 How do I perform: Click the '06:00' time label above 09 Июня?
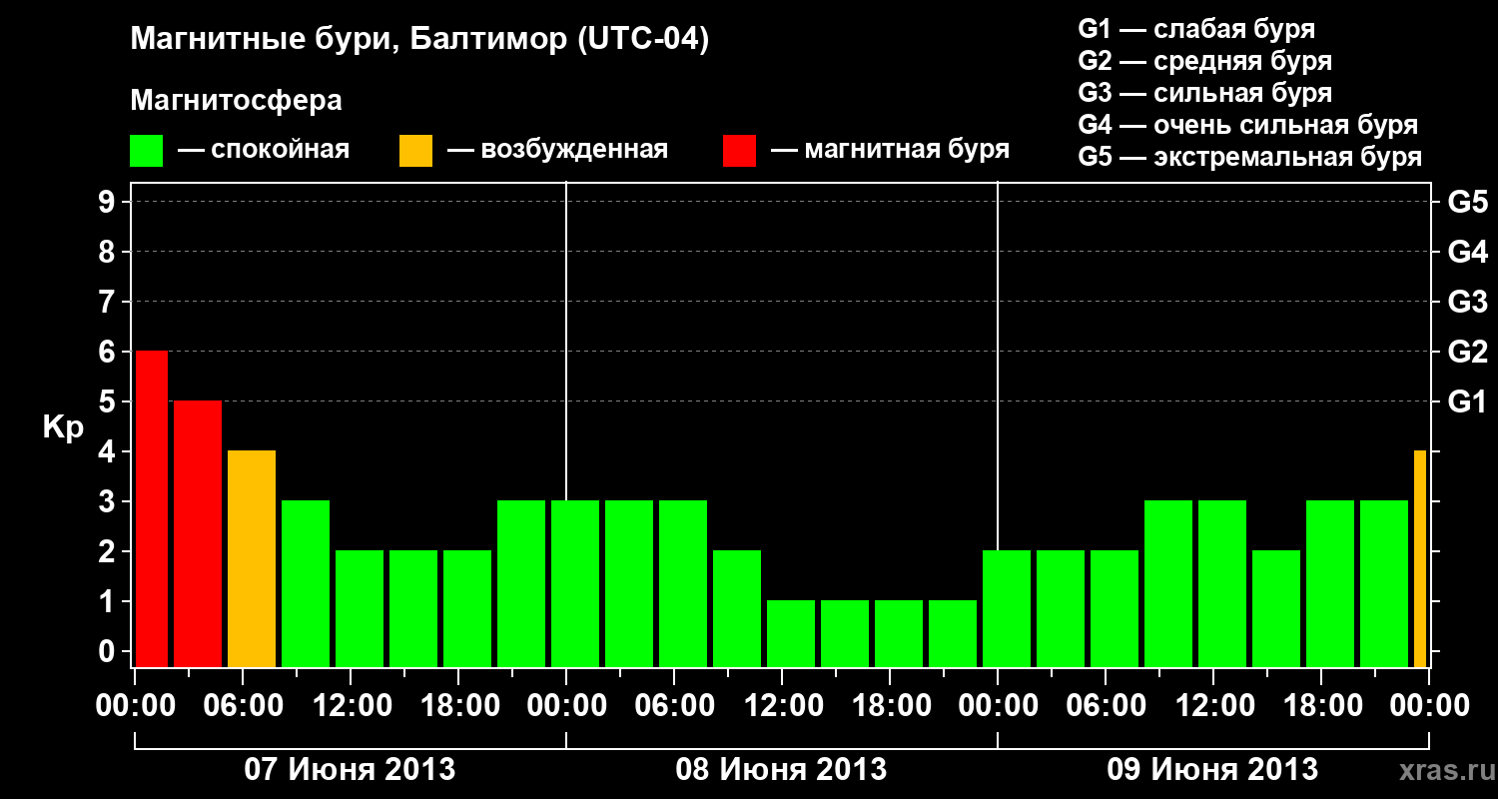tap(1105, 706)
